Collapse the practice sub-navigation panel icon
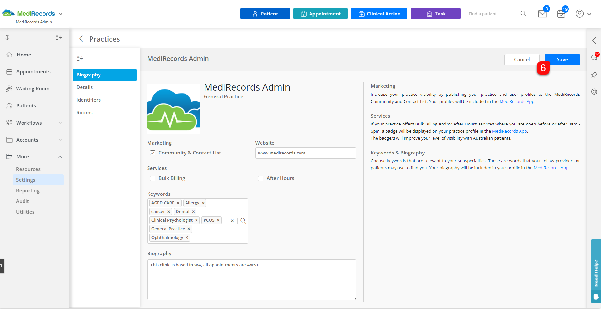This screenshot has height=309, width=601. (80, 58)
